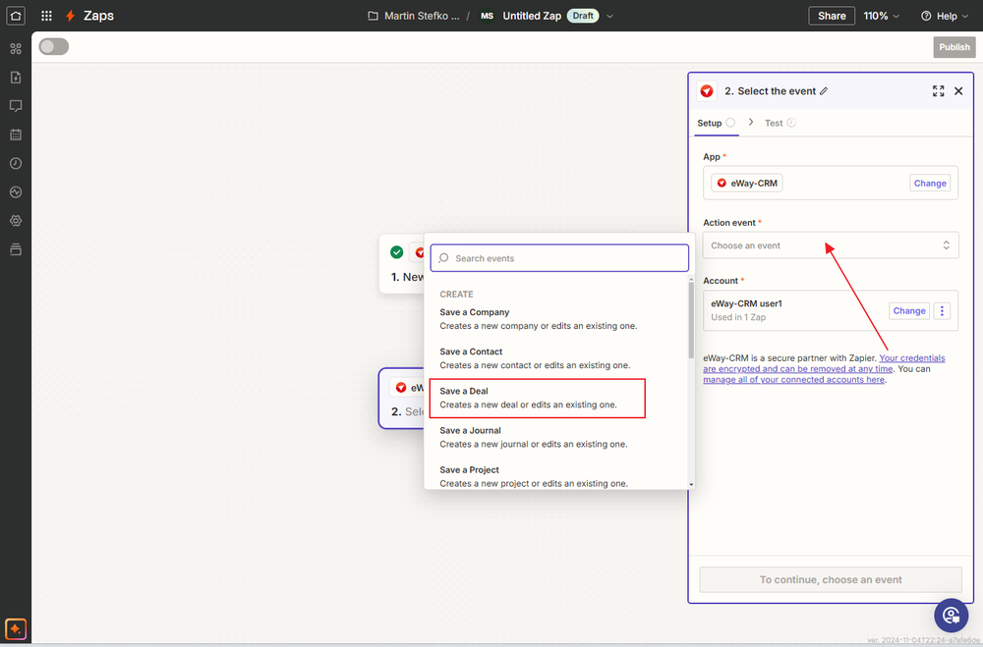Screen dimensions: 983x647
Task: Click the eWay-CRM app chip
Action: point(746,184)
